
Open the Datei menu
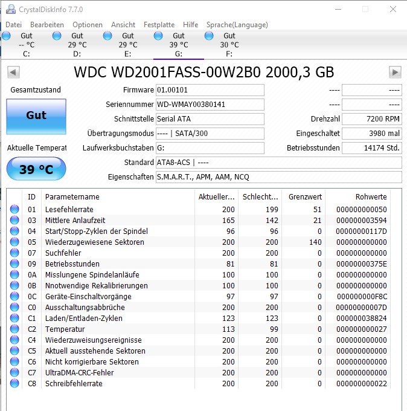[x=14, y=25]
